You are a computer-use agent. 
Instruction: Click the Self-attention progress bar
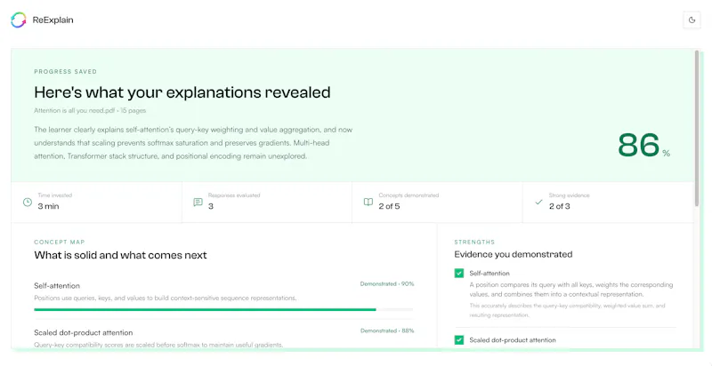coord(223,310)
